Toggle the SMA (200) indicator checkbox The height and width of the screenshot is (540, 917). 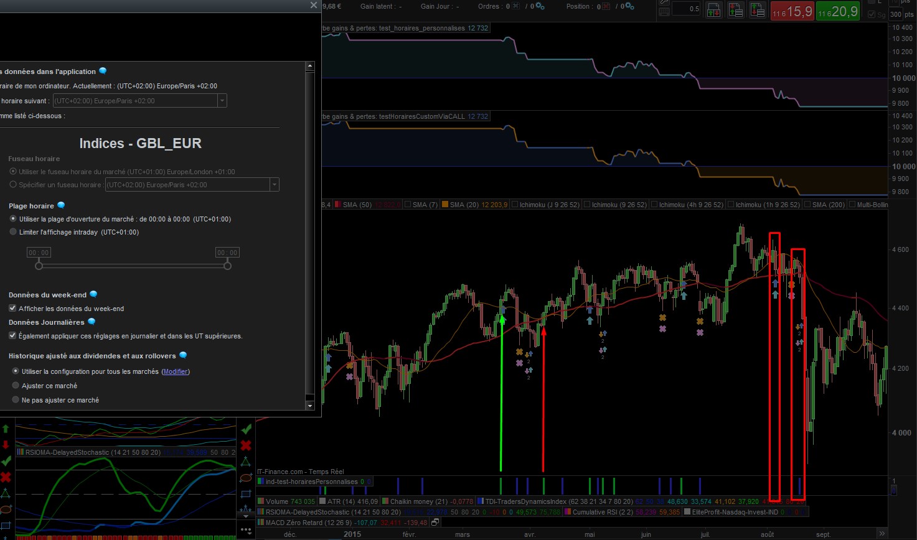pyautogui.click(x=807, y=205)
